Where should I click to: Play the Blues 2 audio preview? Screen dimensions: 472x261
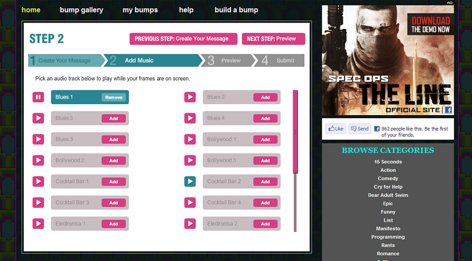tap(190, 97)
